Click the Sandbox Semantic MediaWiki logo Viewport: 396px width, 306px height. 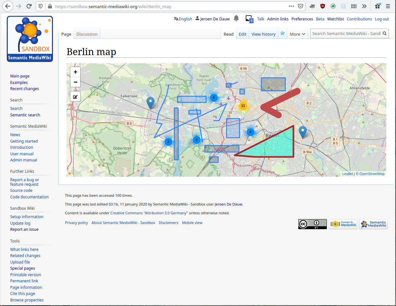(x=30, y=39)
